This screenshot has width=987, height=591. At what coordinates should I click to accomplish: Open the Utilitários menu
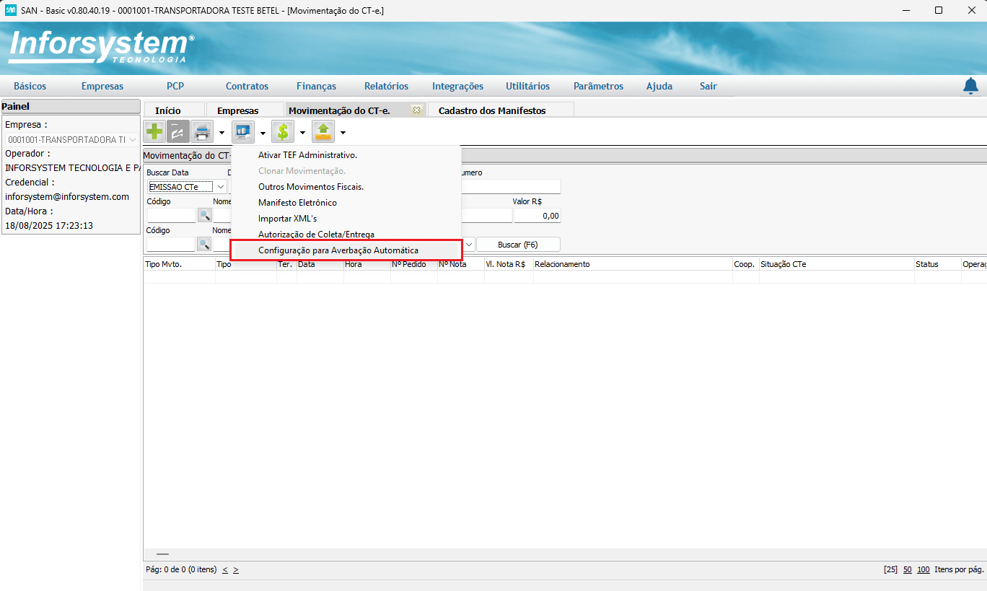[x=527, y=86]
